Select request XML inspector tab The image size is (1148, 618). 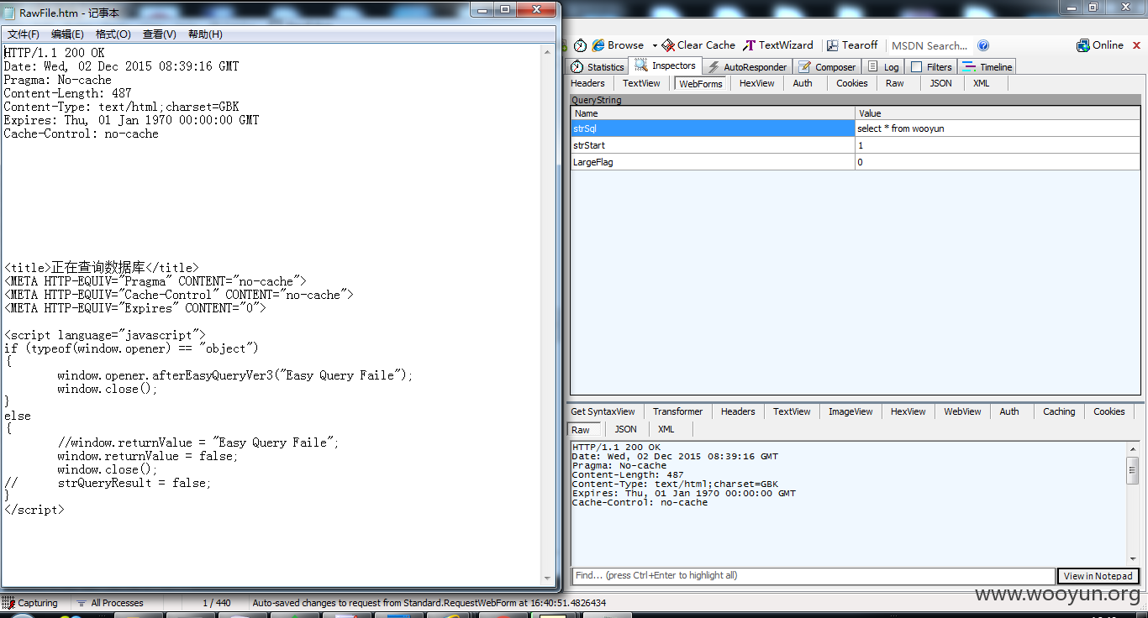pyautogui.click(x=981, y=83)
